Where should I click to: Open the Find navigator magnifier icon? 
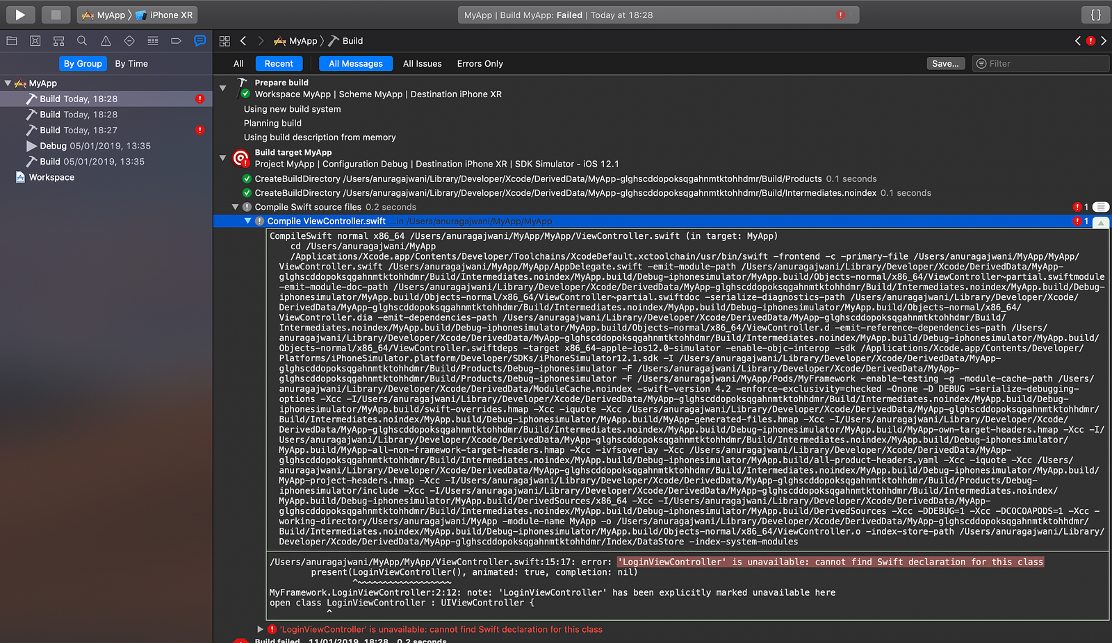click(x=82, y=41)
